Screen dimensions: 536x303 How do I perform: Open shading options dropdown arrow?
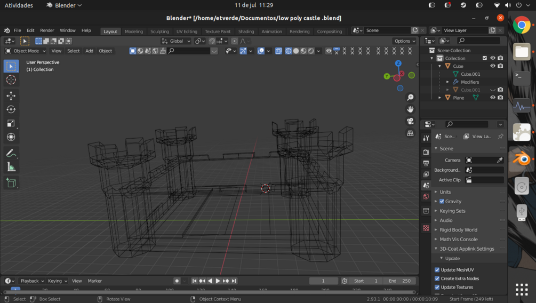pyautogui.click(x=318, y=51)
